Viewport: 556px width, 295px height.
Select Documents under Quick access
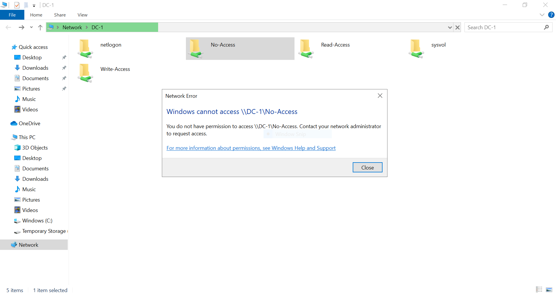(36, 78)
